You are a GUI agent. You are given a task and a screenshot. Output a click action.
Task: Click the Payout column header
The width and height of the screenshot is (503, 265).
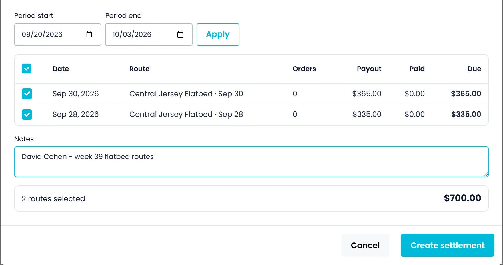369,69
